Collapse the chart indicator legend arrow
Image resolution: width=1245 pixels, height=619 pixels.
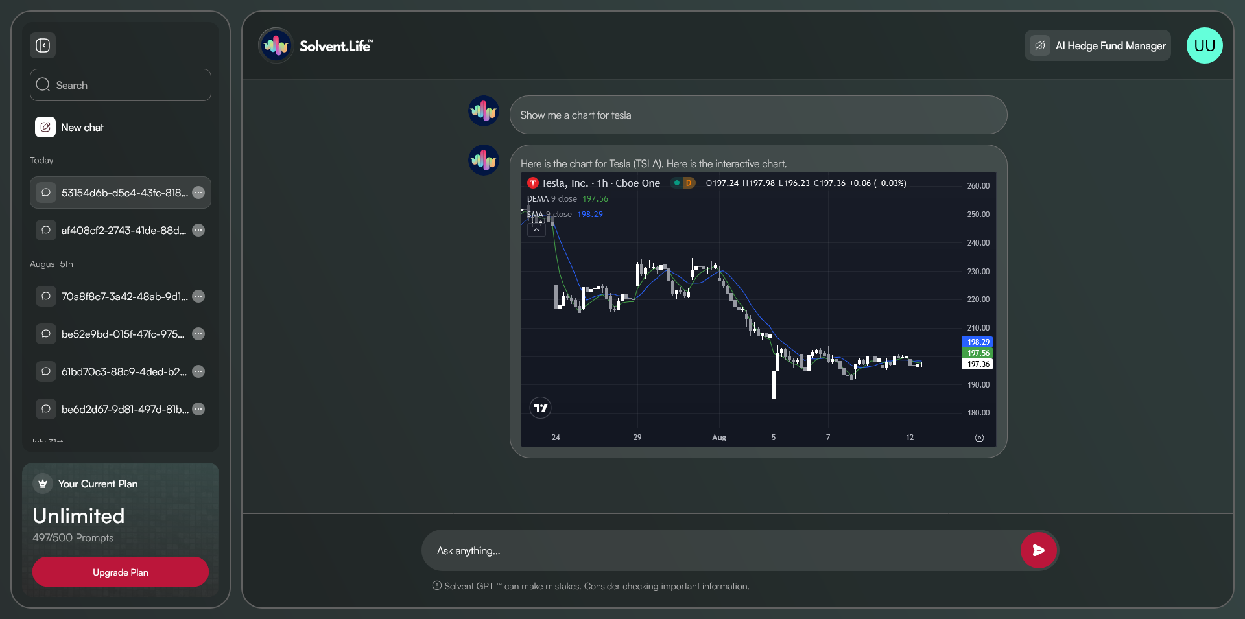(x=536, y=230)
